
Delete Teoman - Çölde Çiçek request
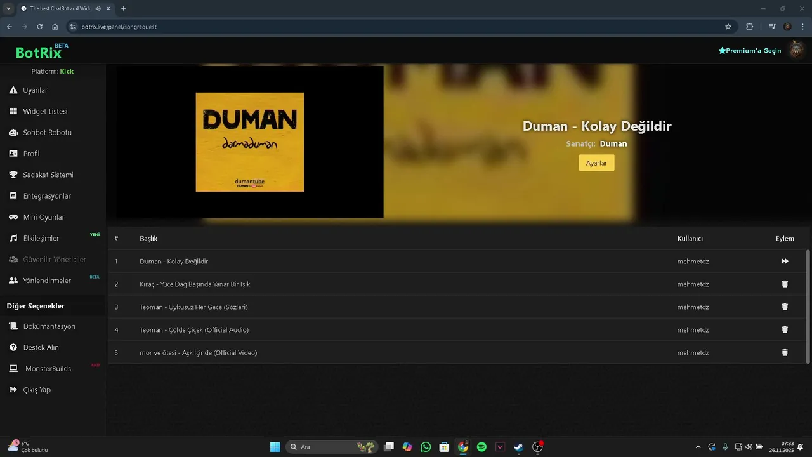pyautogui.click(x=785, y=330)
